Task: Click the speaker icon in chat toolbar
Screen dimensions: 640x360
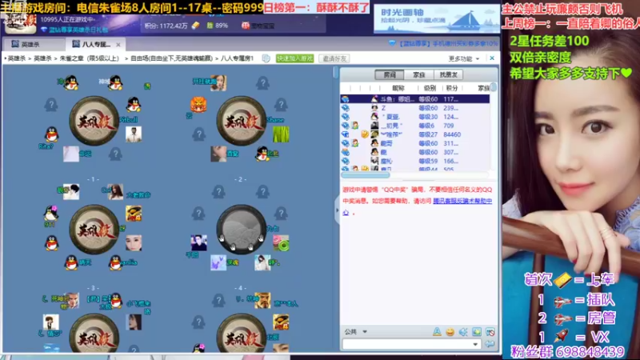Action: [463, 332]
